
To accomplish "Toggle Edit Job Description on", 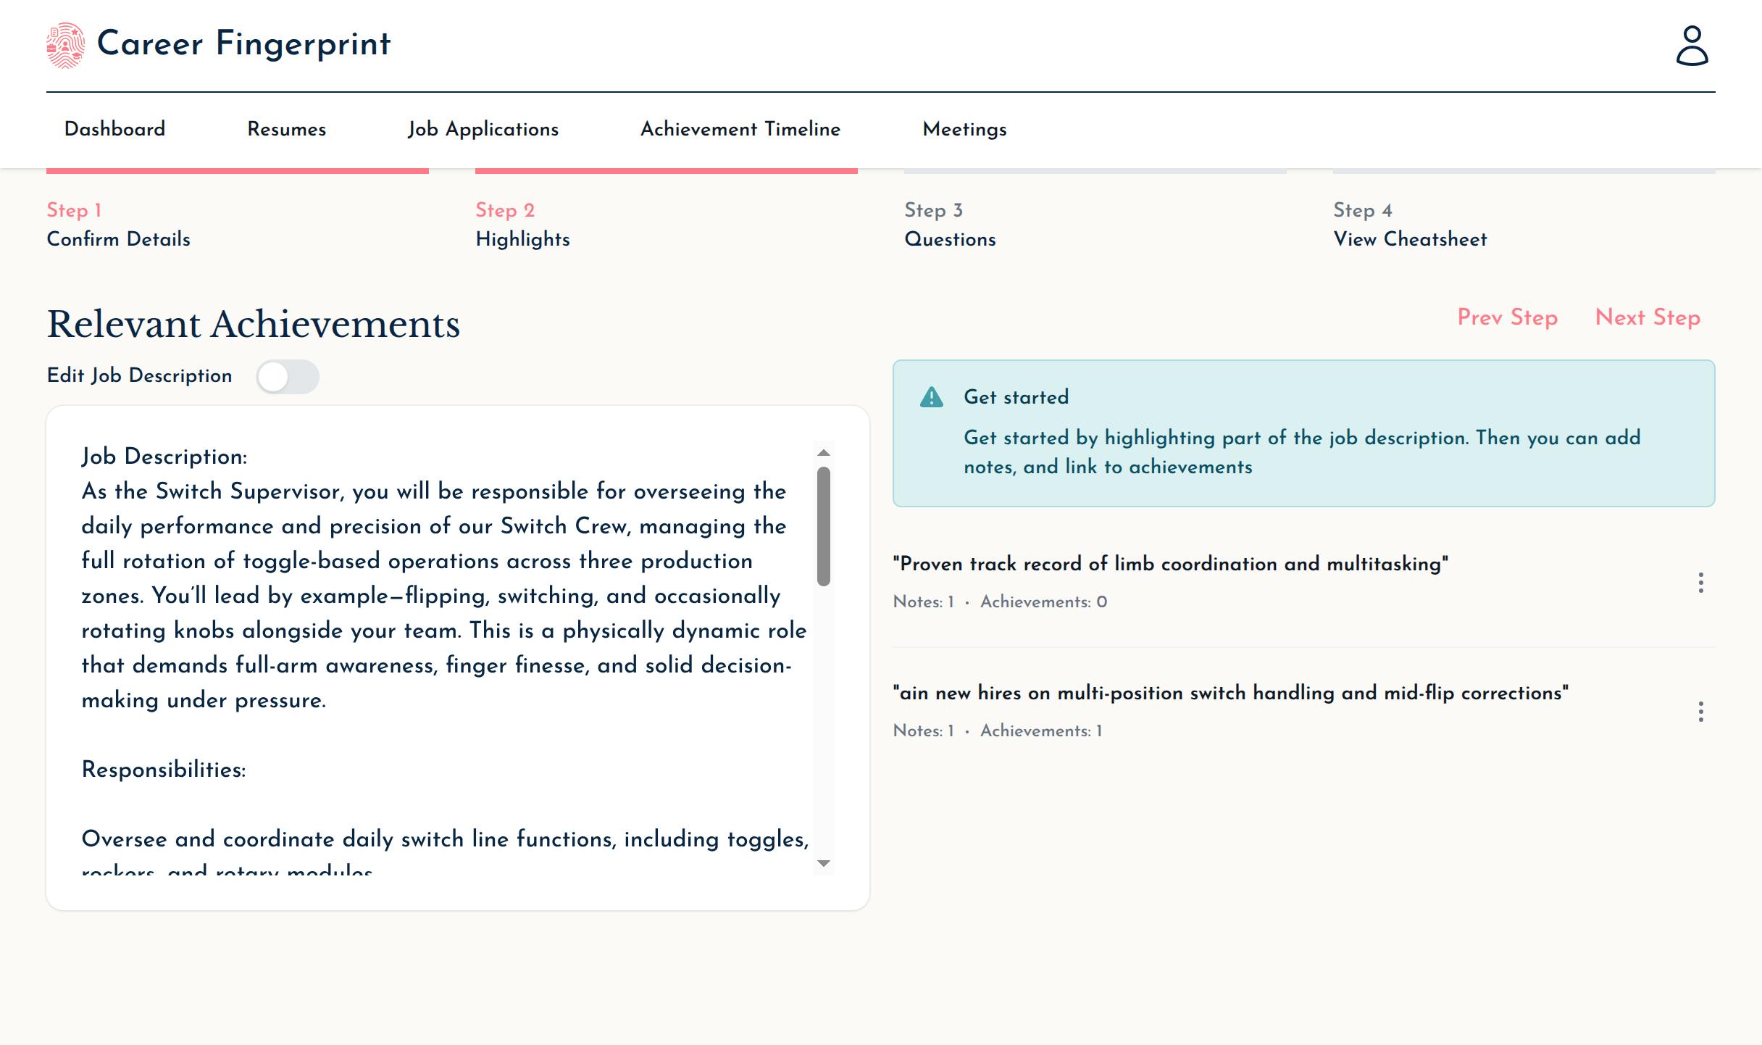I will tap(288, 377).
